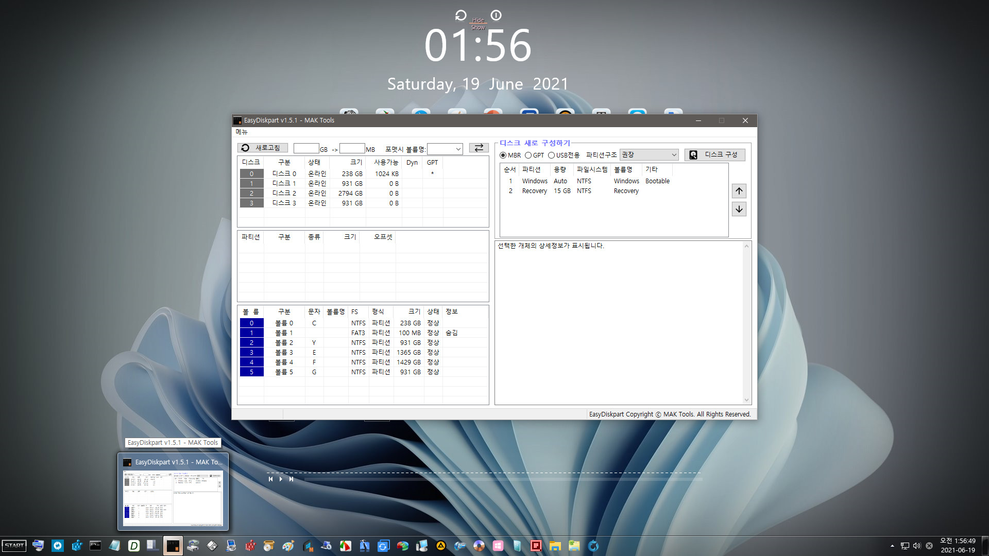Click the 디스크 구성 button
Image resolution: width=989 pixels, height=556 pixels.
coord(714,154)
